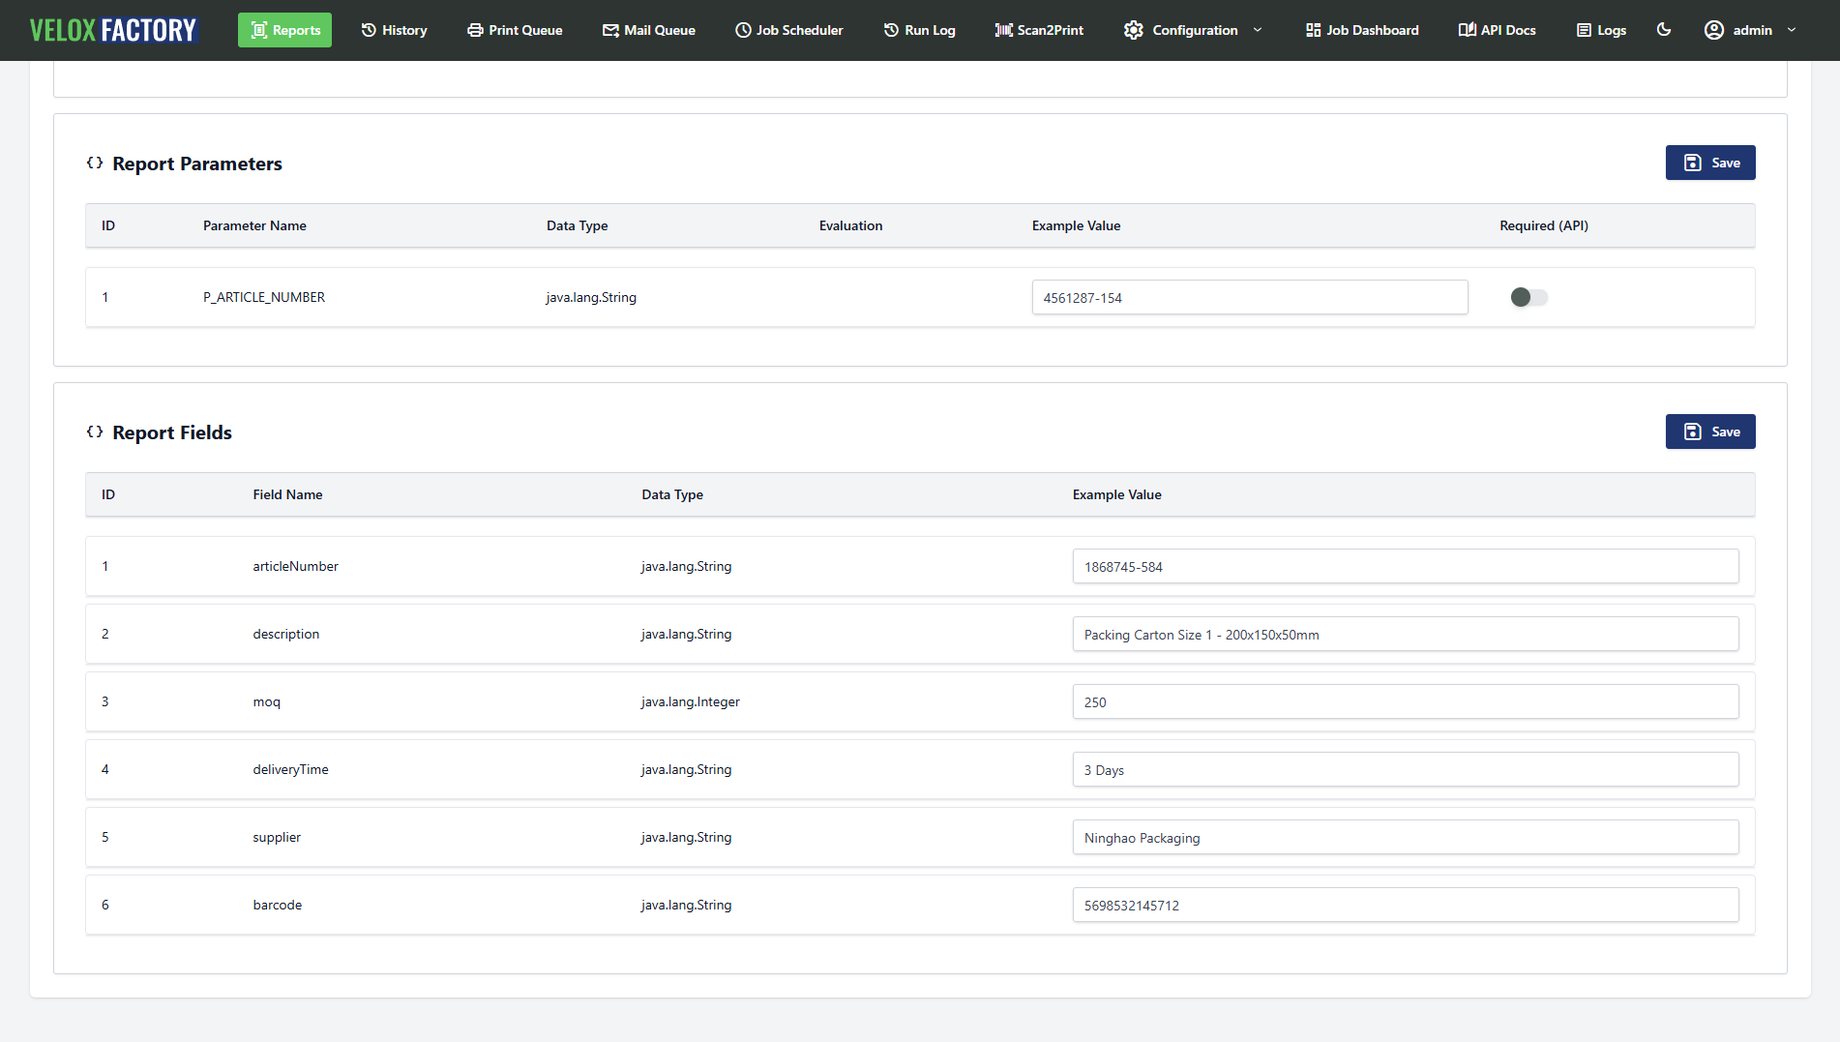The image size is (1840, 1042).
Task: Open the Reports section
Action: coord(284,30)
